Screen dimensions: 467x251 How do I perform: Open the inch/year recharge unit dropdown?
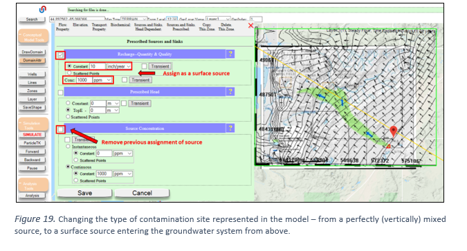[x=119, y=66]
